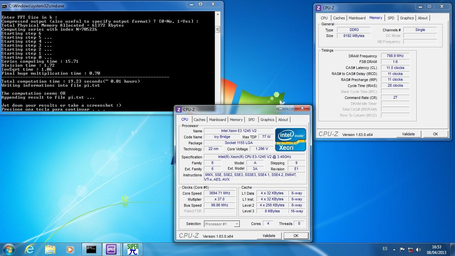Click the Show desktop strip at taskbar end
The width and height of the screenshot is (455, 256).
click(453, 249)
